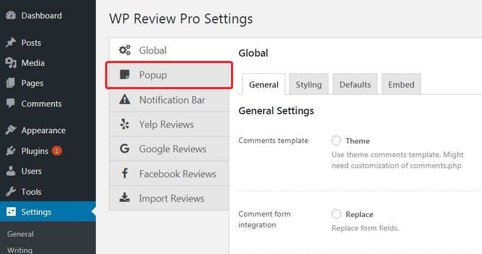Open Tools in admin sidebar
This screenshot has height=254, width=482.
pos(48,191)
